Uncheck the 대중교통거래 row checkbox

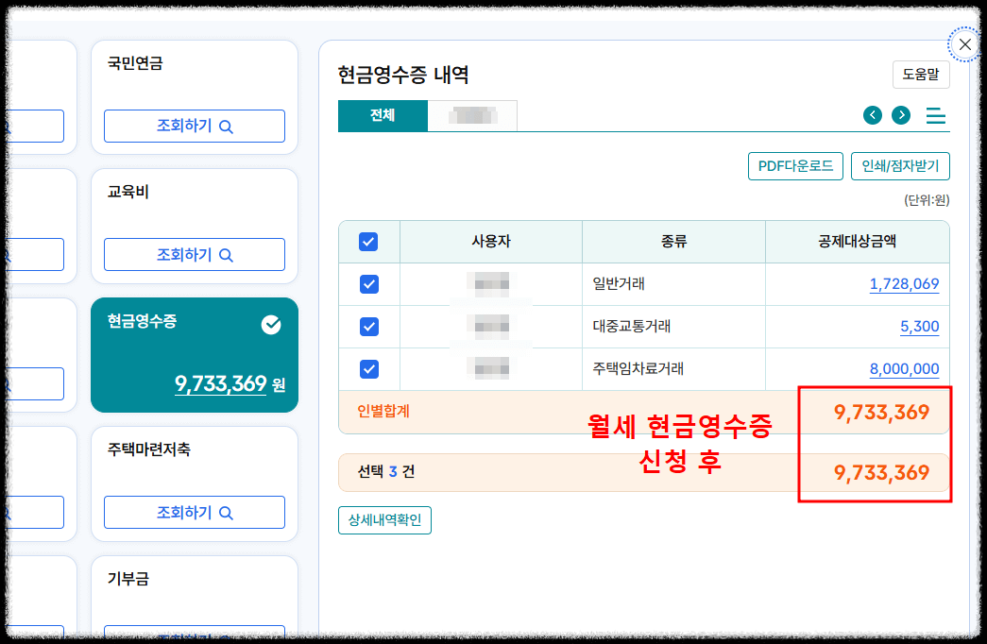coord(369,326)
